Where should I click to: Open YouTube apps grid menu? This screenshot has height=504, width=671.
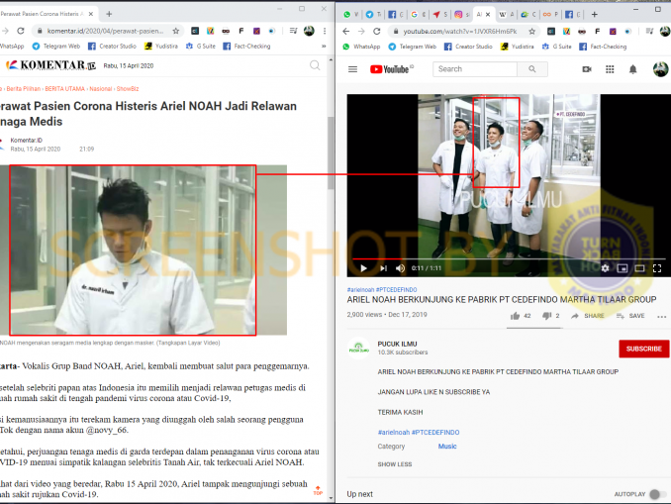[x=610, y=69]
